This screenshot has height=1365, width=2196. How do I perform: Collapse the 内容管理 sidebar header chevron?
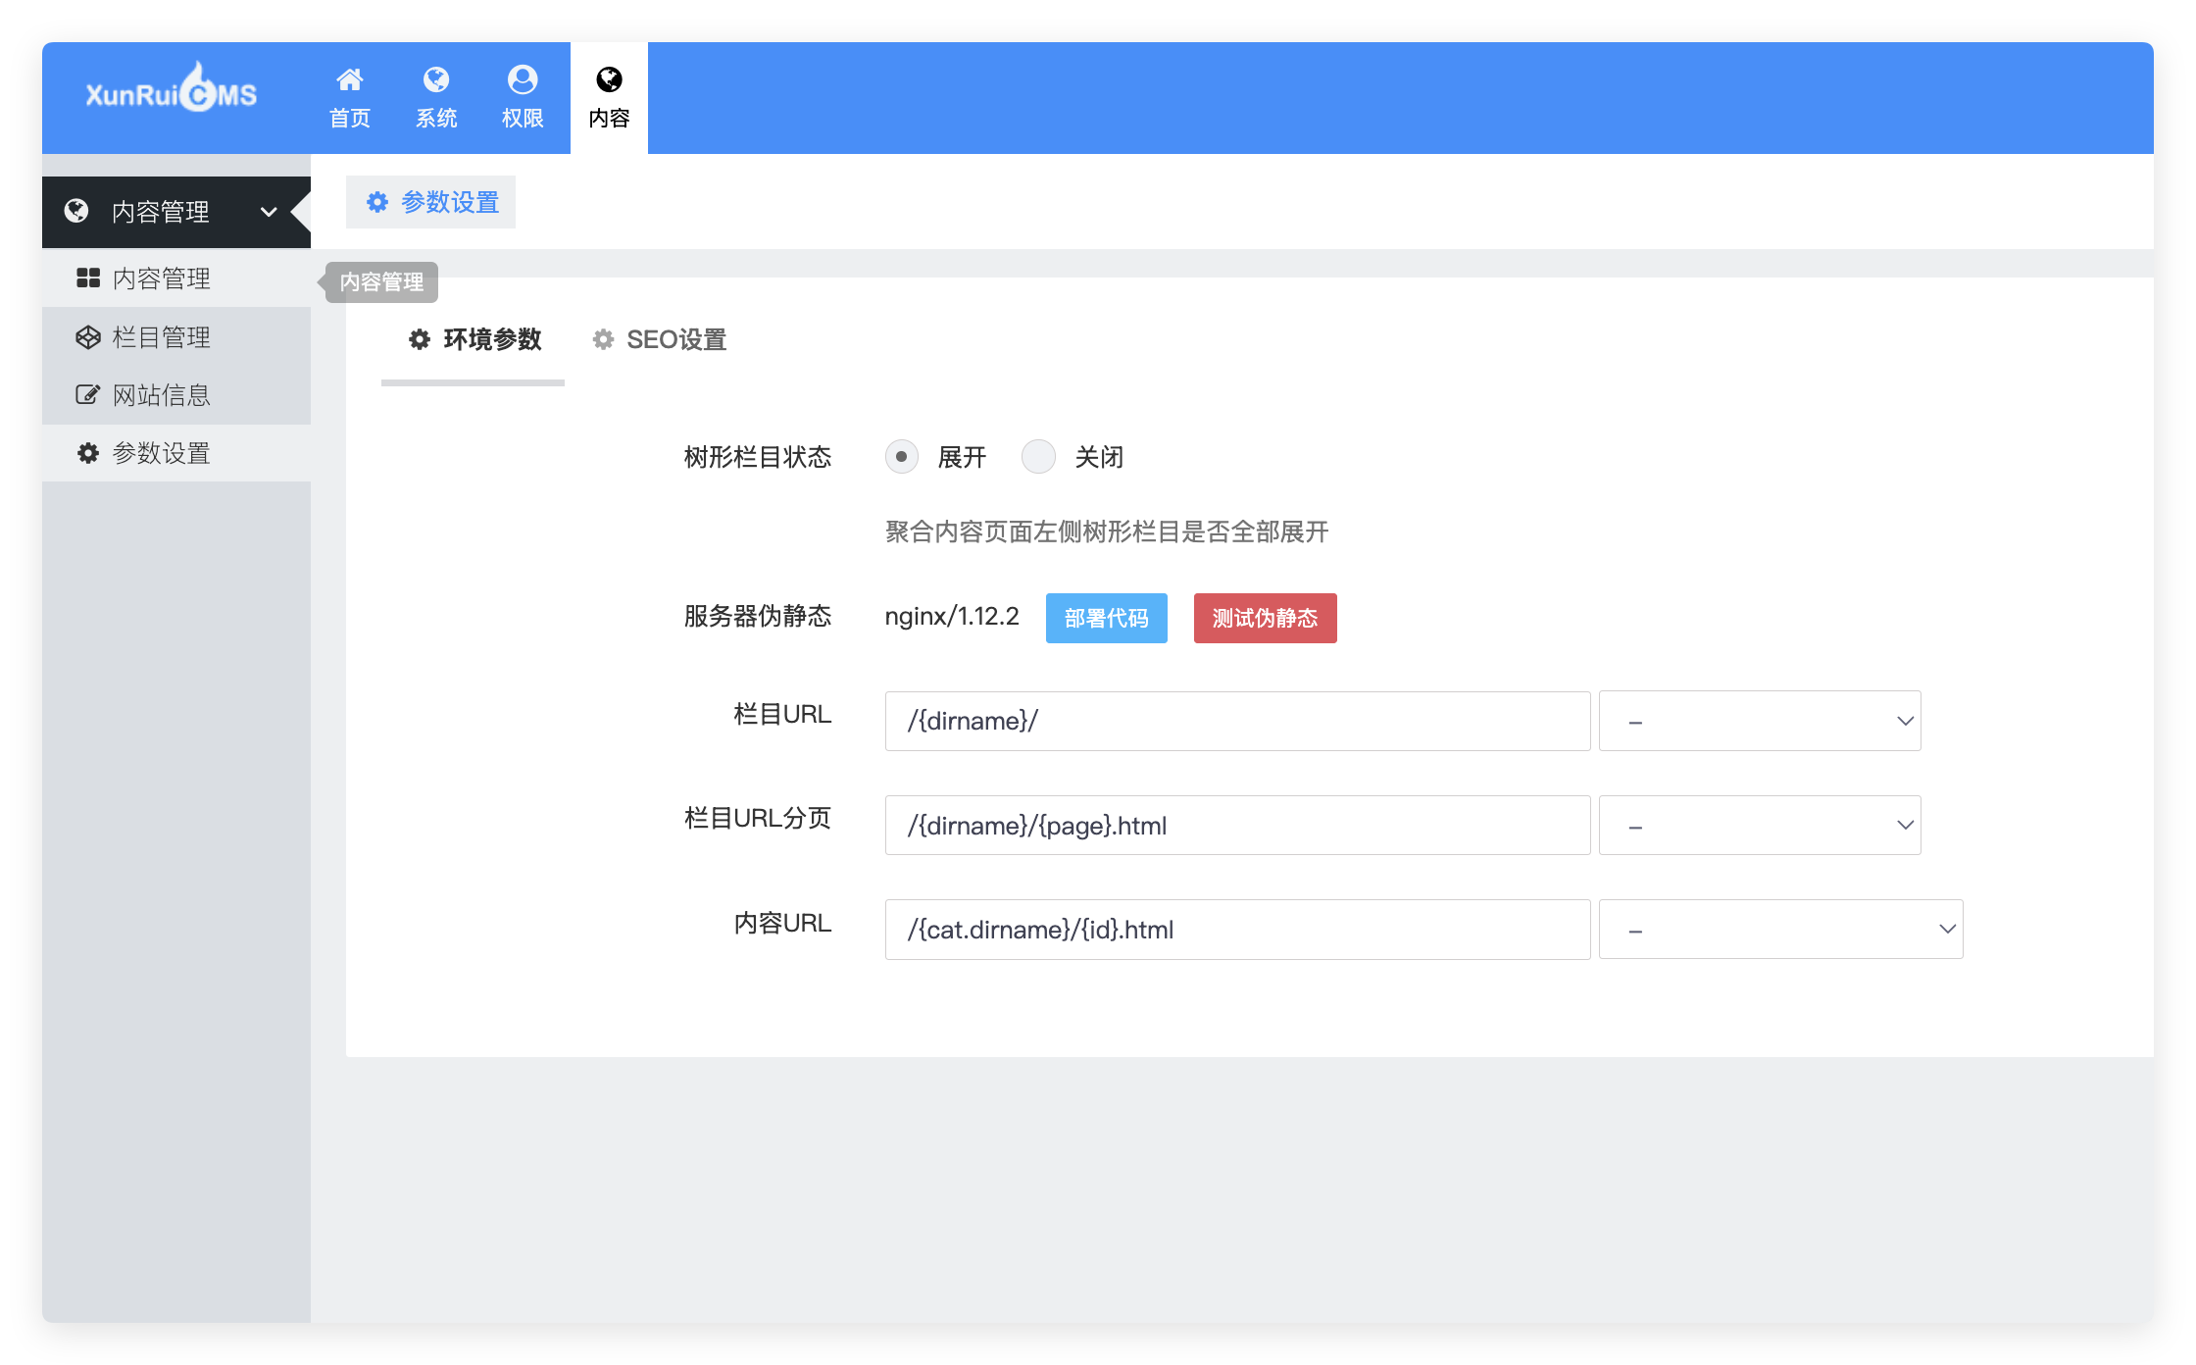[x=269, y=212]
